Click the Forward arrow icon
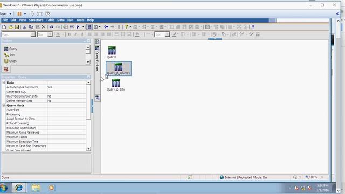345x194 pixels. coord(112,27)
